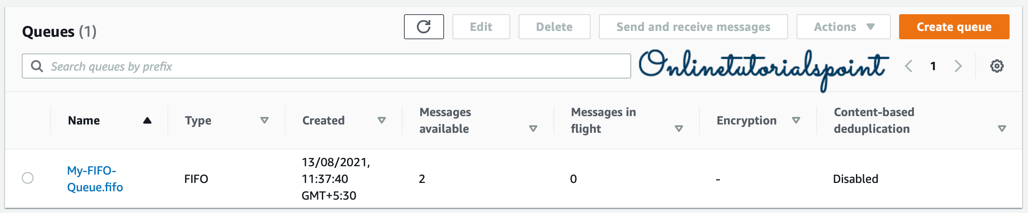
Task: Click the refresh queues icon button
Action: (x=424, y=27)
